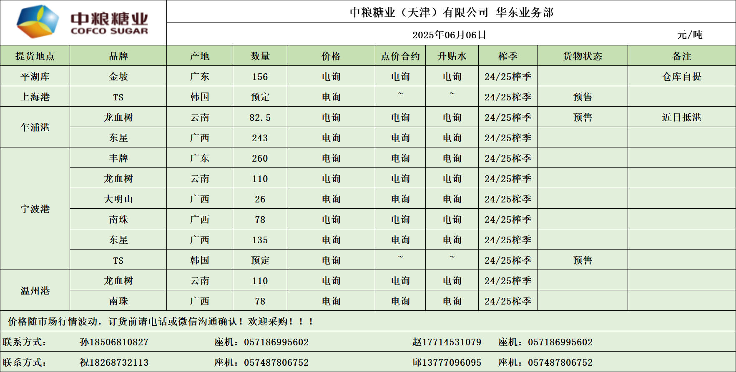This screenshot has width=736, height=372.
Task: Select the brand cell 大明山
Action: 118,199
